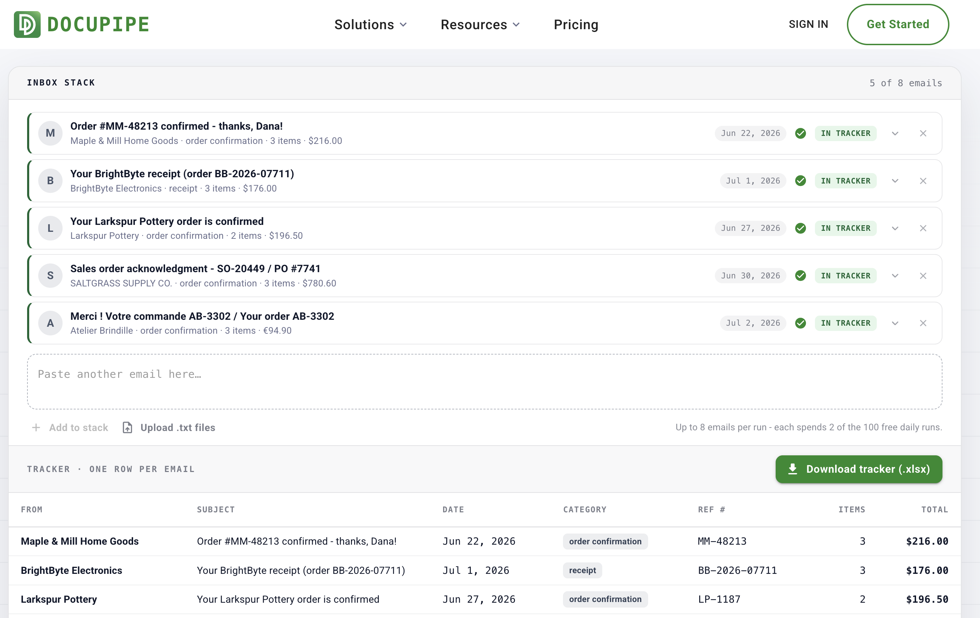Expand the BrightByte receipt email row
Image resolution: width=980 pixels, height=618 pixels.
pyautogui.click(x=895, y=181)
